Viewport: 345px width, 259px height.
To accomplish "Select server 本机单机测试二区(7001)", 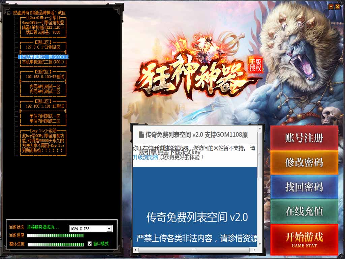I will (43, 62).
